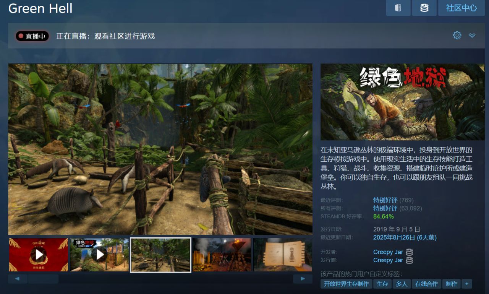Play the red New Year video thumbnail
The height and width of the screenshot is (294, 489).
(x=39, y=255)
